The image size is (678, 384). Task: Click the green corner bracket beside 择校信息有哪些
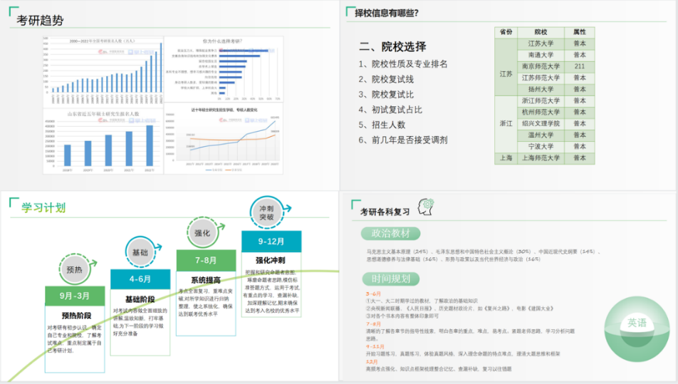[x=349, y=11]
